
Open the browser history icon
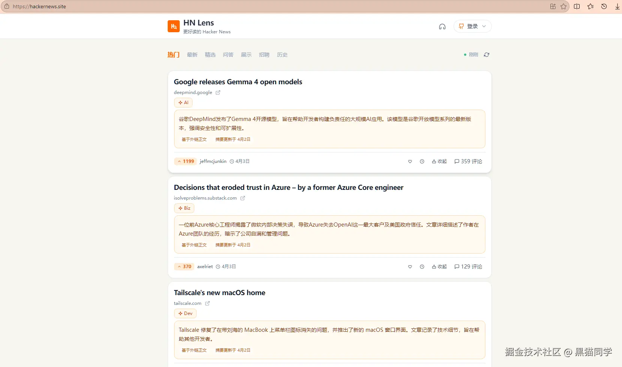[x=604, y=6]
